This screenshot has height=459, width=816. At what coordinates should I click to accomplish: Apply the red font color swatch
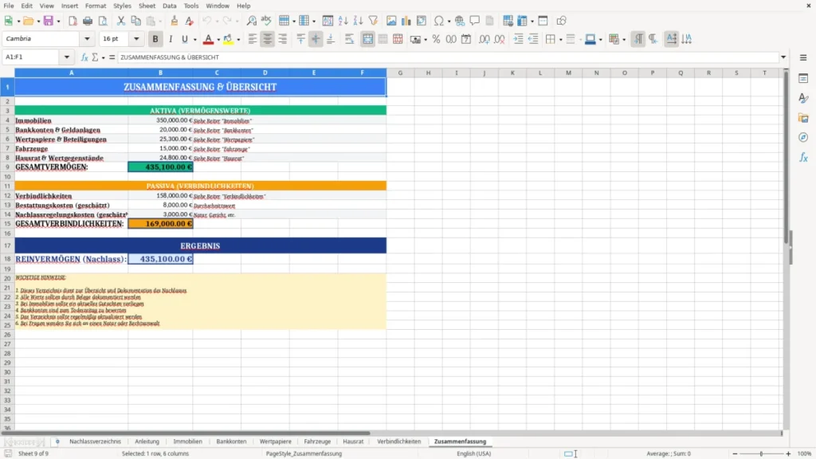[x=208, y=39]
